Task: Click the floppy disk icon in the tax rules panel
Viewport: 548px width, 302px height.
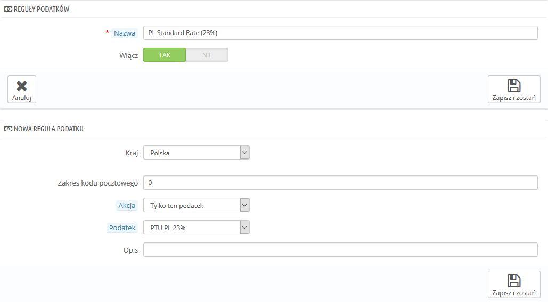Action: point(514,86)
